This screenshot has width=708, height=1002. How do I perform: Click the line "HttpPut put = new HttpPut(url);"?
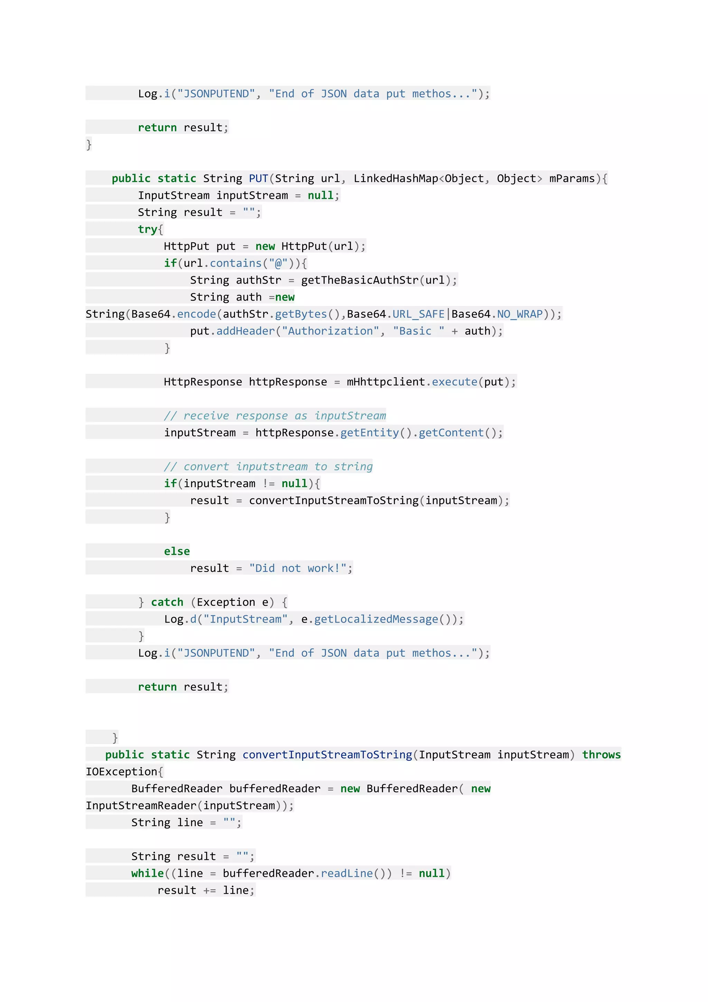pyautogui.click(x=265, y=246)
